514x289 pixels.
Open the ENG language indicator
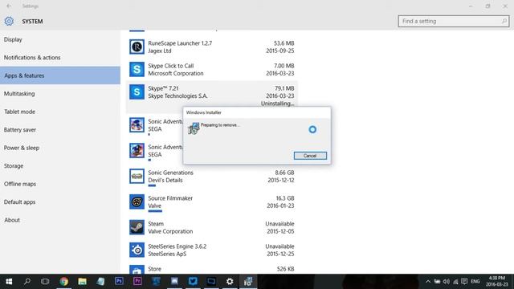coord(475,282)
